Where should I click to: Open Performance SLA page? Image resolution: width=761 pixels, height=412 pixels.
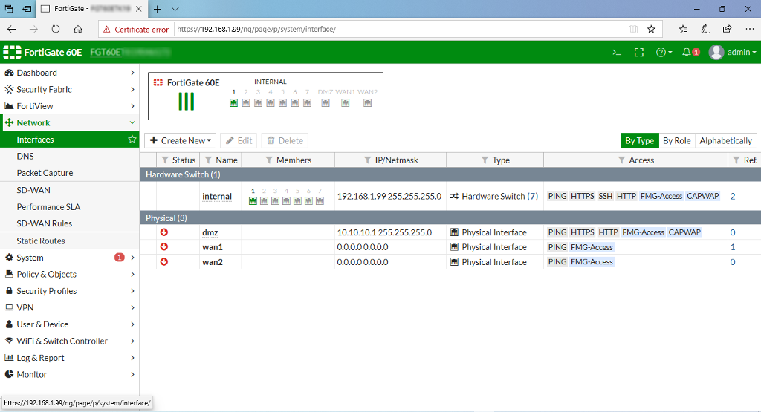point(48,207)
